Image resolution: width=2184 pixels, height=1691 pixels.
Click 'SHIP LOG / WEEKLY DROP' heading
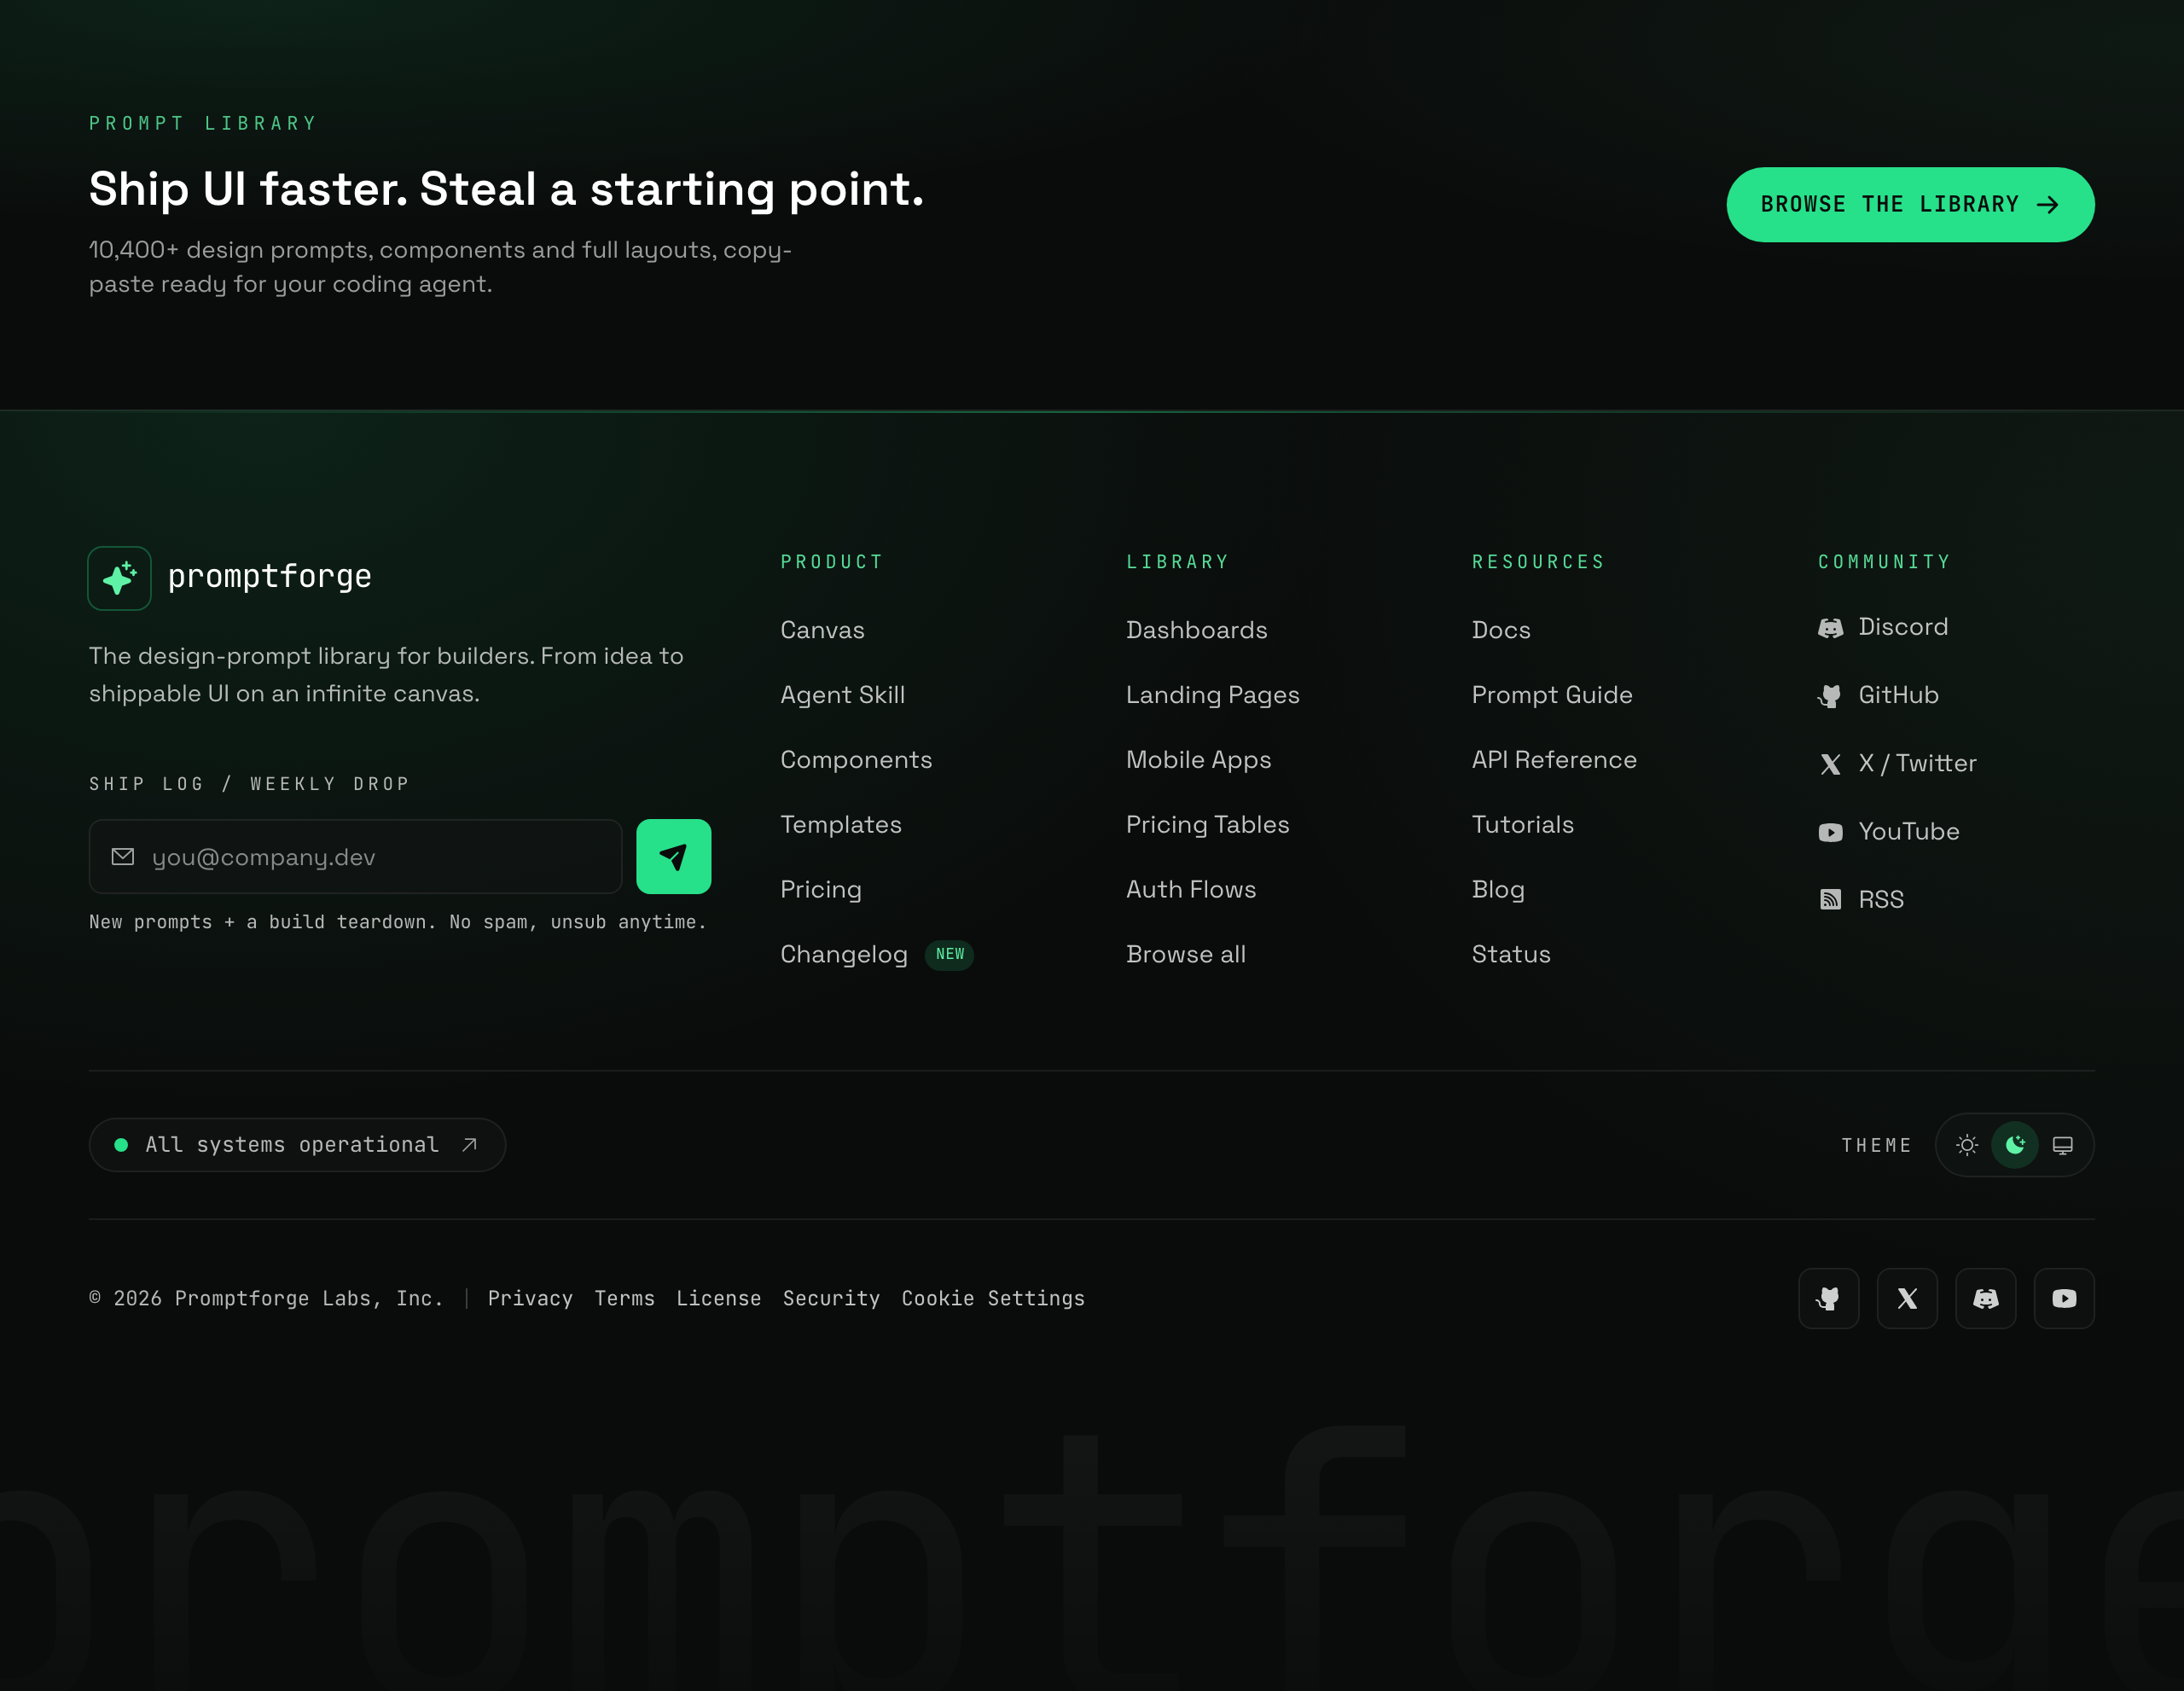(x=249, y=784)
